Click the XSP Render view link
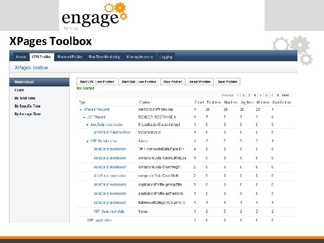Viewport: 324px width, 243px height. point(103,141)
